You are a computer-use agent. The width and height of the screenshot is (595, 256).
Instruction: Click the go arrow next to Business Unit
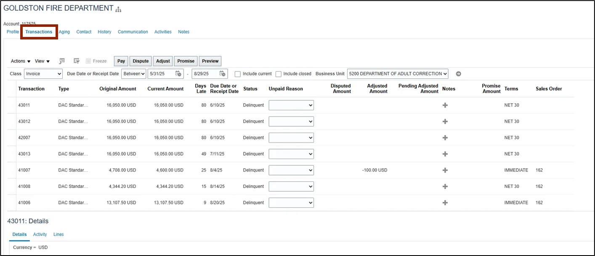coord(459,74)
